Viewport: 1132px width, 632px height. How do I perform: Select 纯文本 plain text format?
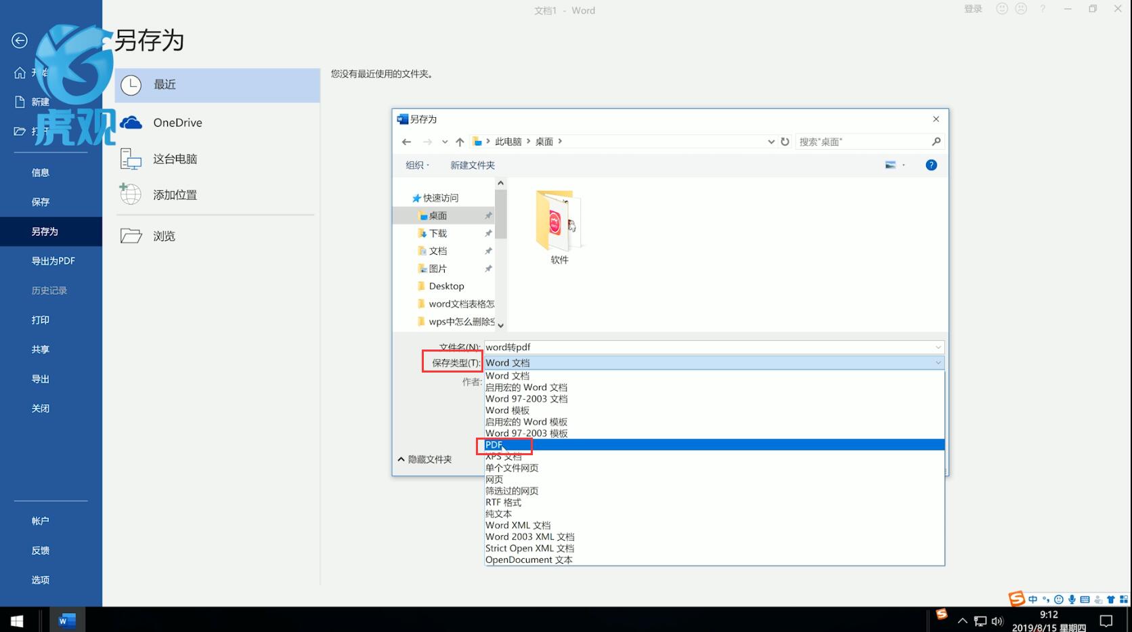(x=714, y=514)
